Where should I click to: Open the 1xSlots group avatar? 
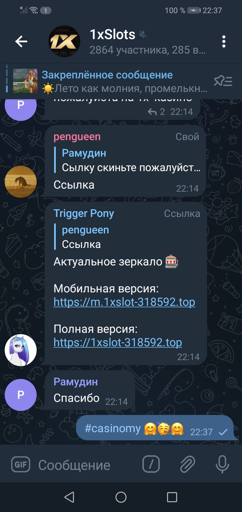(65, 41)
